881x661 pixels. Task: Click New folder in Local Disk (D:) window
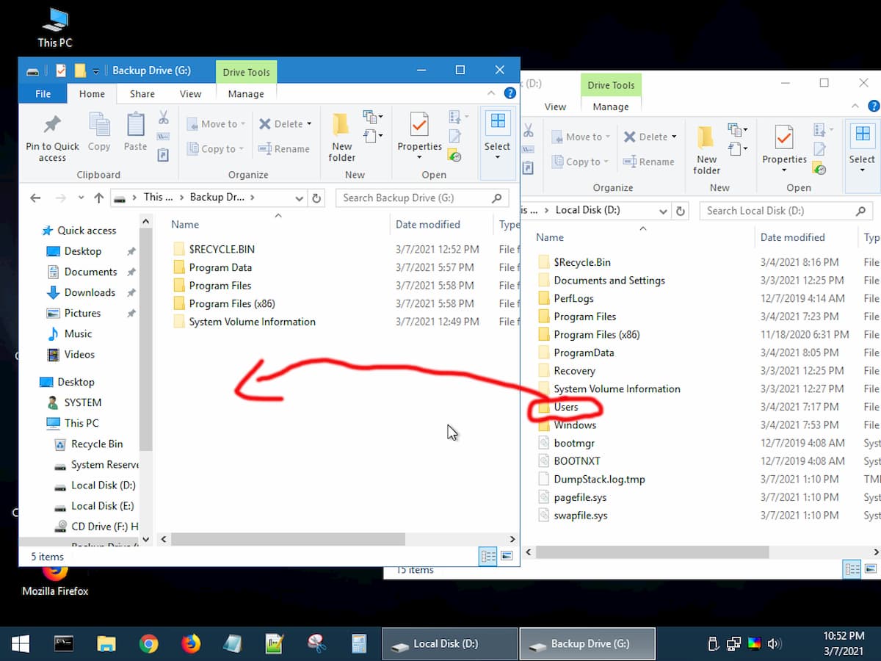click(x=706, y=151)
